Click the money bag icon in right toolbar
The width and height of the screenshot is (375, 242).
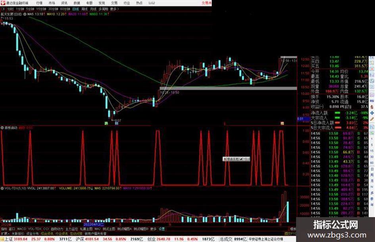(372, 107)
